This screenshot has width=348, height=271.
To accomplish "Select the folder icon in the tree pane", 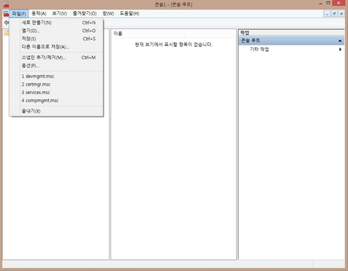I will pyautogui.click(x=6, y=33).
